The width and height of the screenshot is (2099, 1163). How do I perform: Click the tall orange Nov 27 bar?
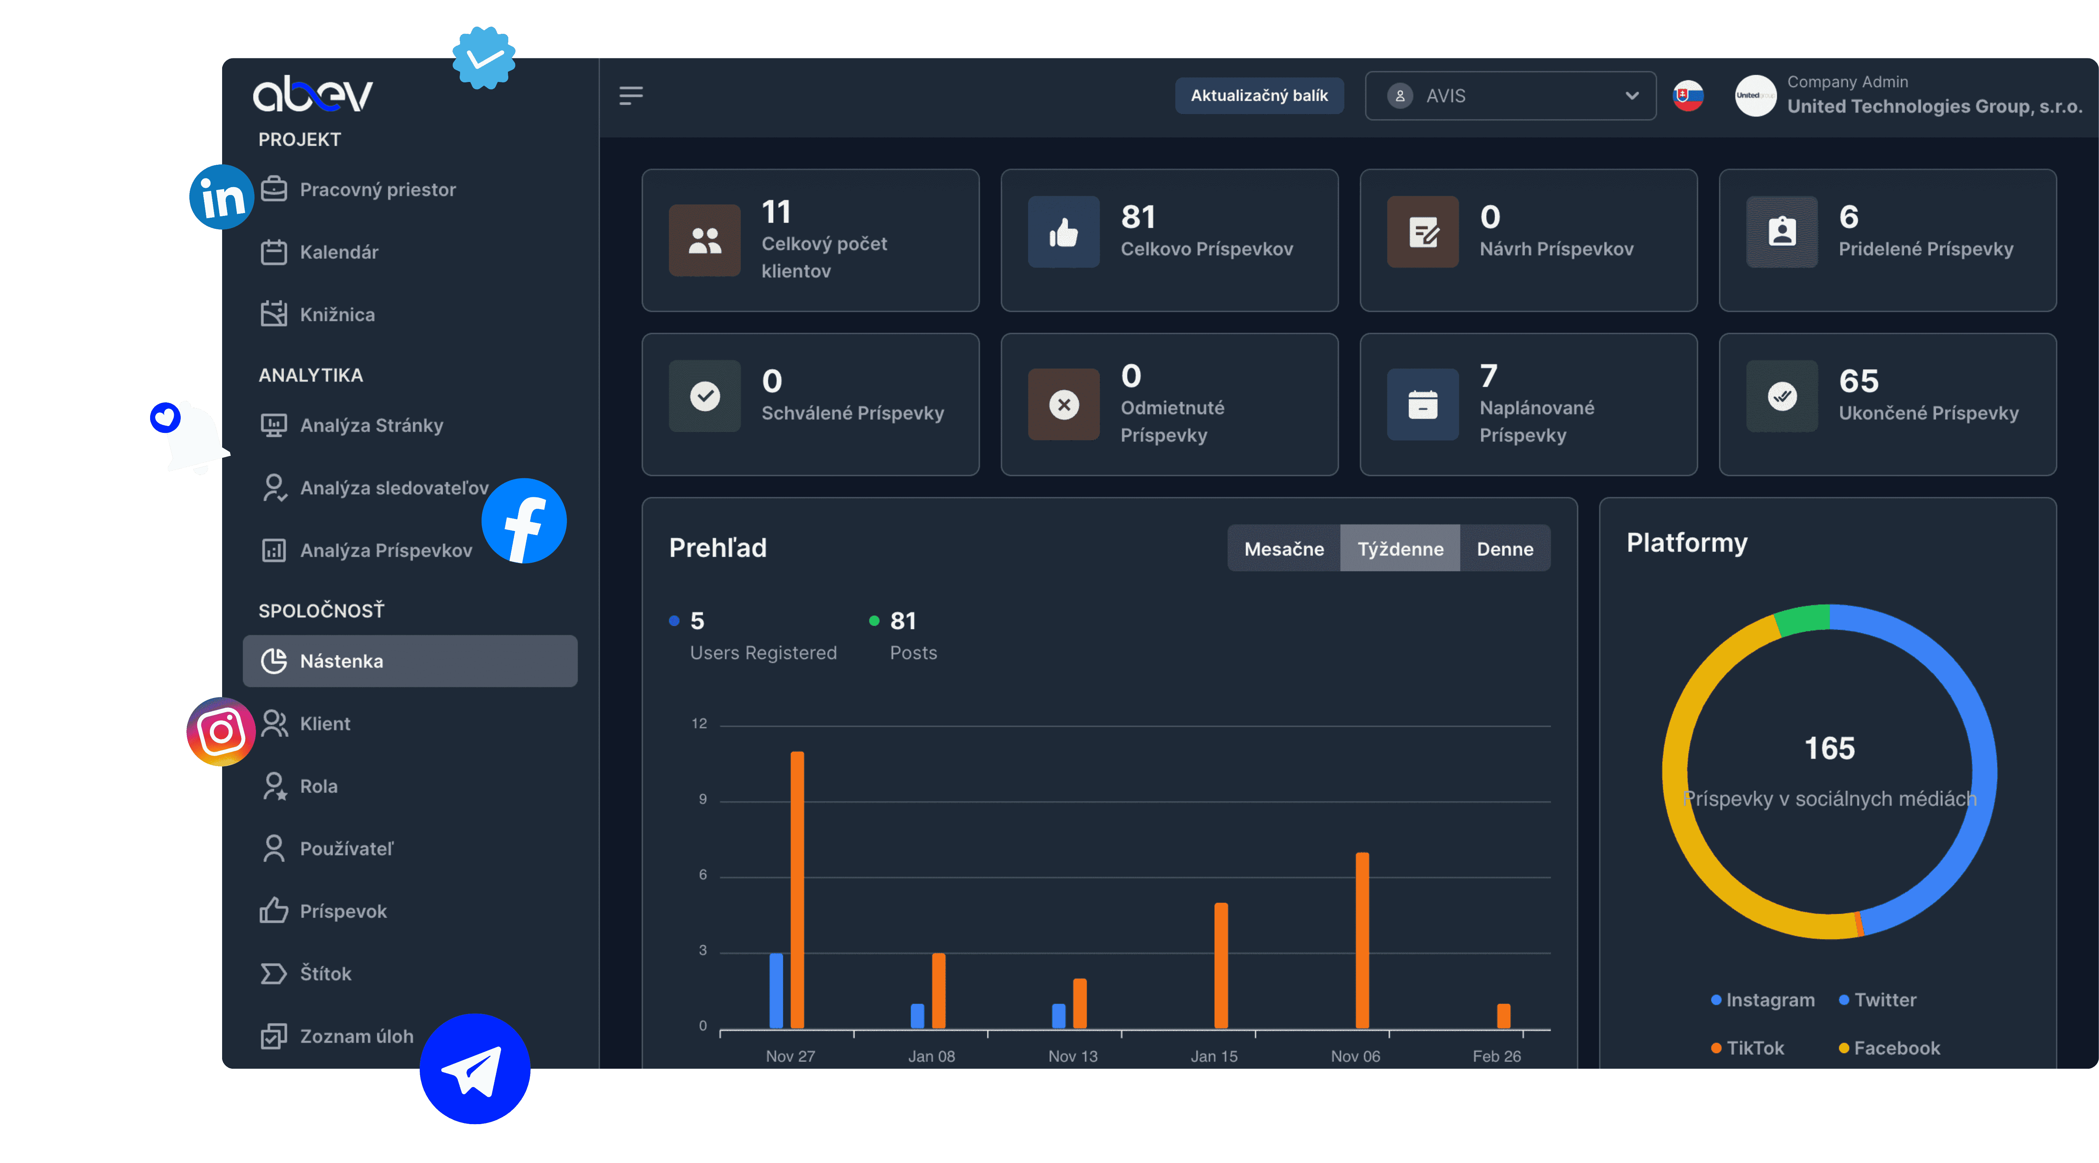pos(797,890)
